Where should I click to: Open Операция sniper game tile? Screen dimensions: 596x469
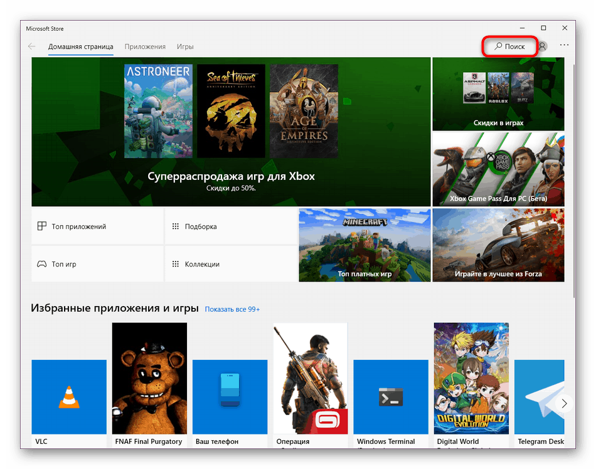(x=310, y=378)
